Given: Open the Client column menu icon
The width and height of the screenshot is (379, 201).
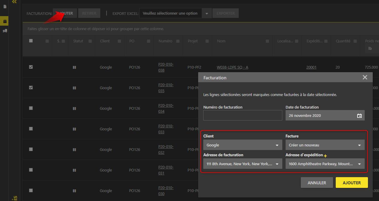Looking at the screenshot, I should coord(119,41).
